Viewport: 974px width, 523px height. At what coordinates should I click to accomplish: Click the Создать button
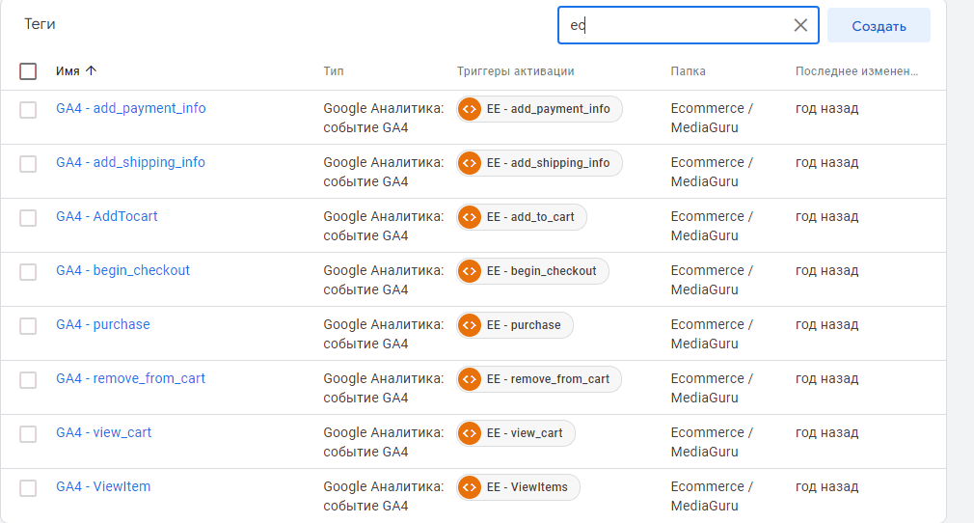(x=879, y=25)
